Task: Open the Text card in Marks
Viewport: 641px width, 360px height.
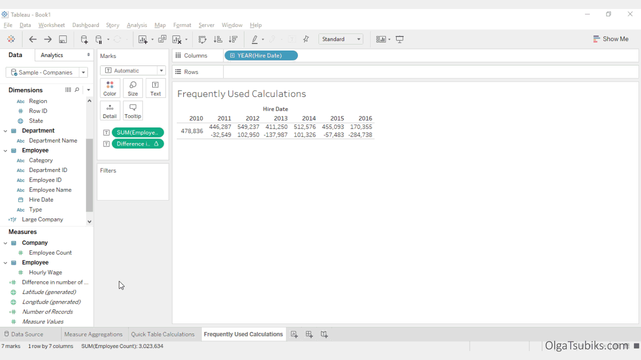Action: pos(156,88)
